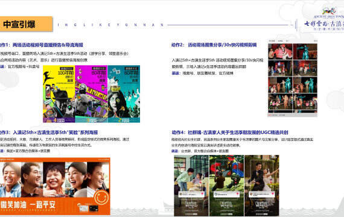This screenshot has height=217, width=344.
Task: Select the top-left photo in event photo grid
Action: click(x=280, y=51)
